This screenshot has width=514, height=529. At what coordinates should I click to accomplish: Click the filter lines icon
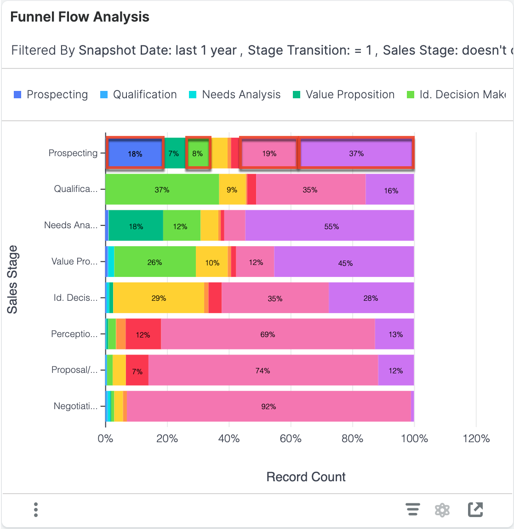click(x=412, y=510)
